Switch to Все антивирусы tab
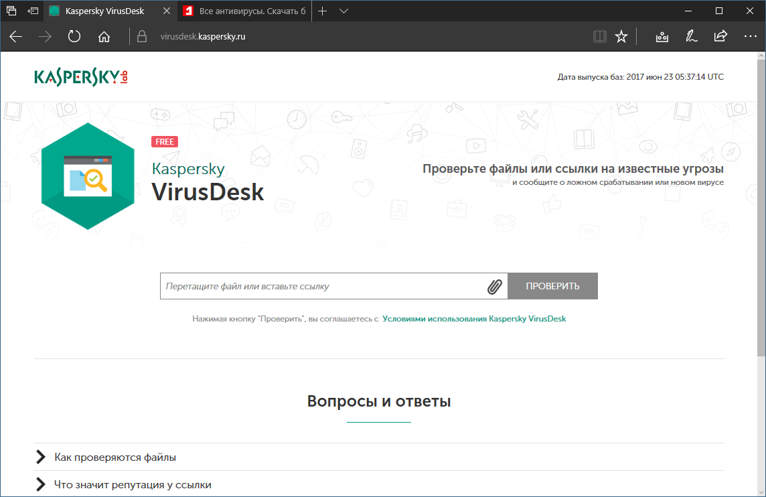Image resolution: width=766 pixels, height=497 pixels. click(246, 11)
